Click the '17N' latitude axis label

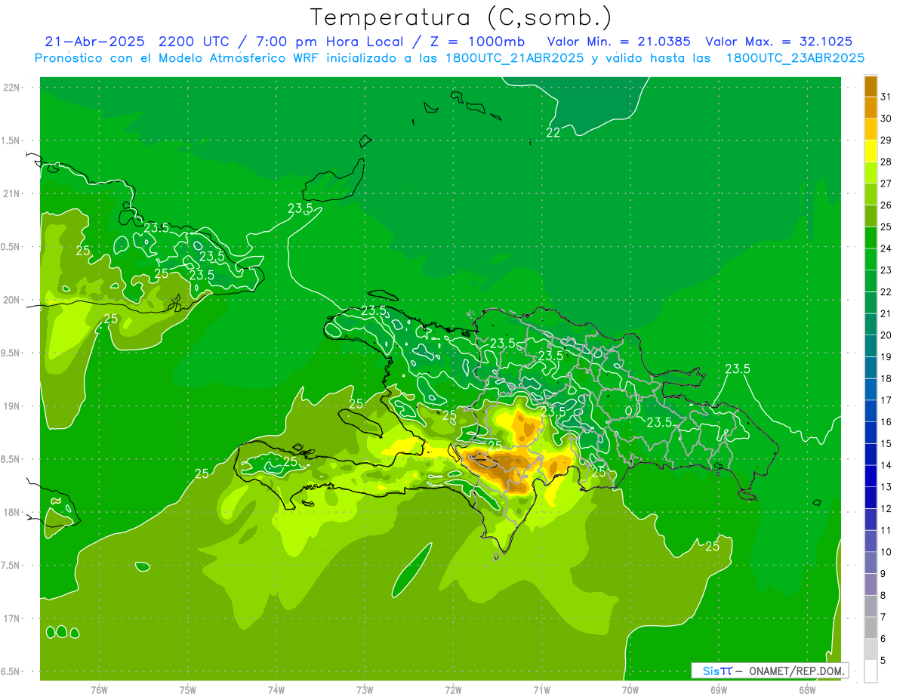click(12, 618)
